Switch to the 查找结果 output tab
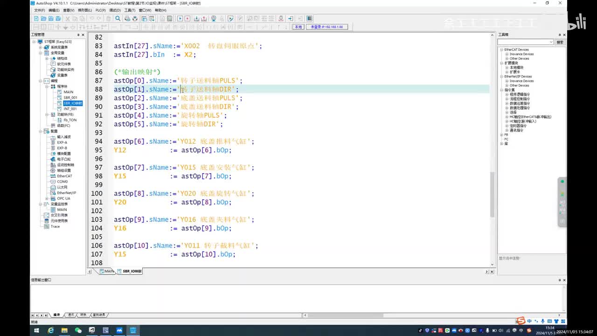The image size is (597, 336). pos(99,315)
